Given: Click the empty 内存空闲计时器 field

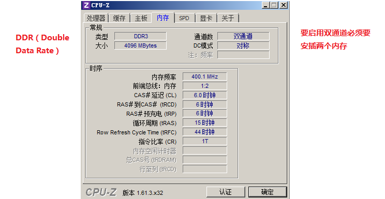Looking at the screenshot, I should click(x=204, y=150).
